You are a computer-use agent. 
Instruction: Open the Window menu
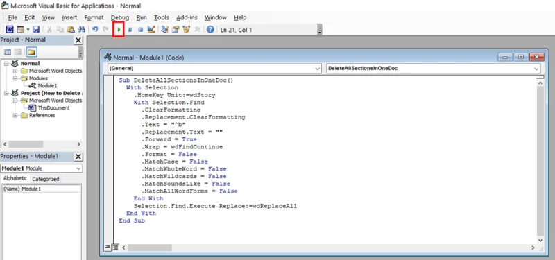pos(216,17)
